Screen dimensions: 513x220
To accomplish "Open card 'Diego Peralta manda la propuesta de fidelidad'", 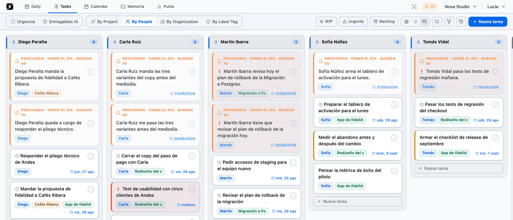I will pos(54,76).
